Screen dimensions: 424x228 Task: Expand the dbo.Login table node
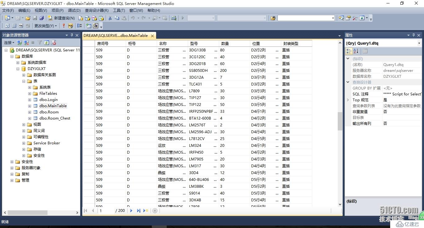(29, 100)
